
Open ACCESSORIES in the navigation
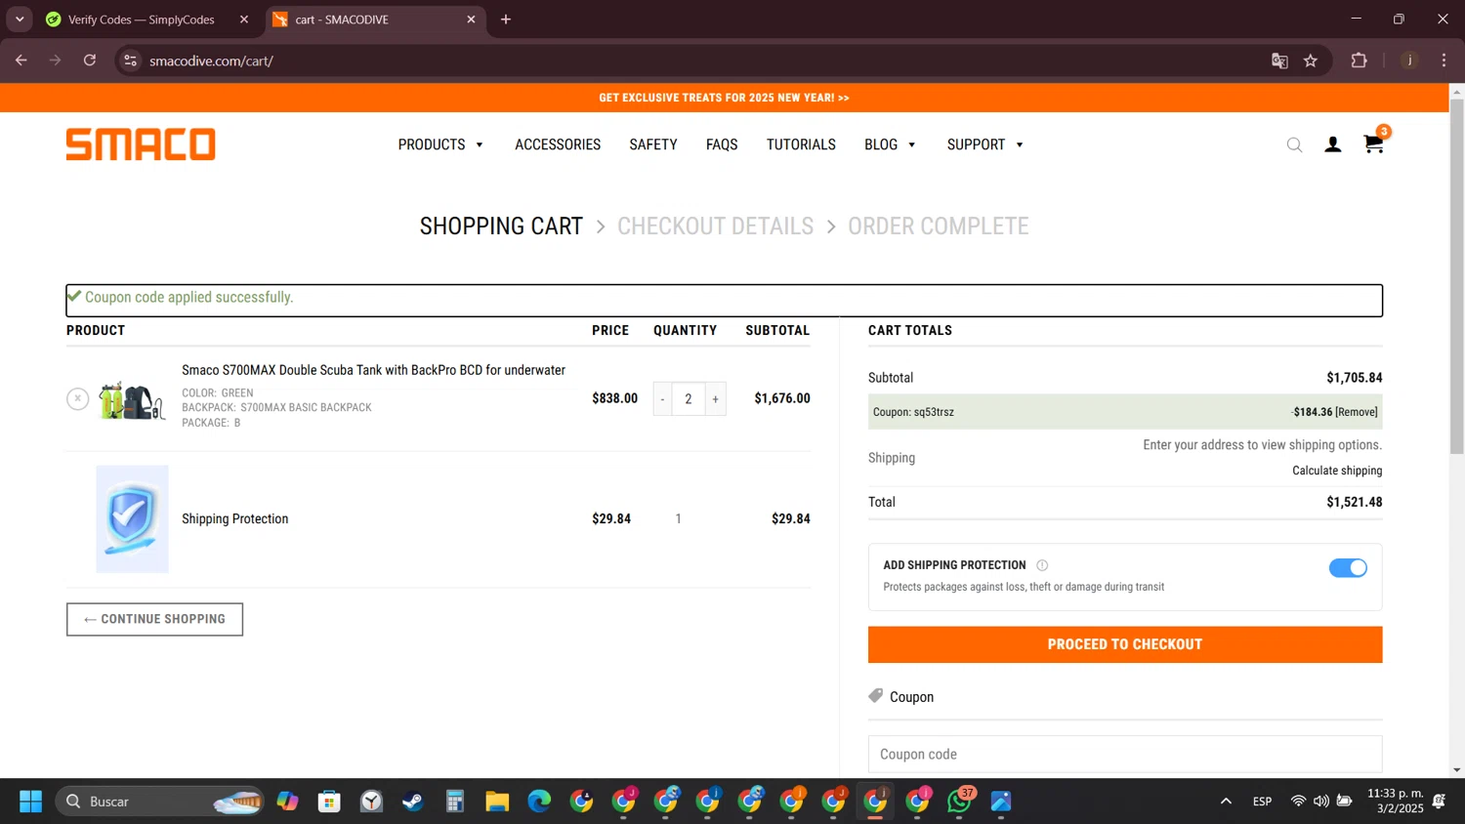(x=558, y=144)
